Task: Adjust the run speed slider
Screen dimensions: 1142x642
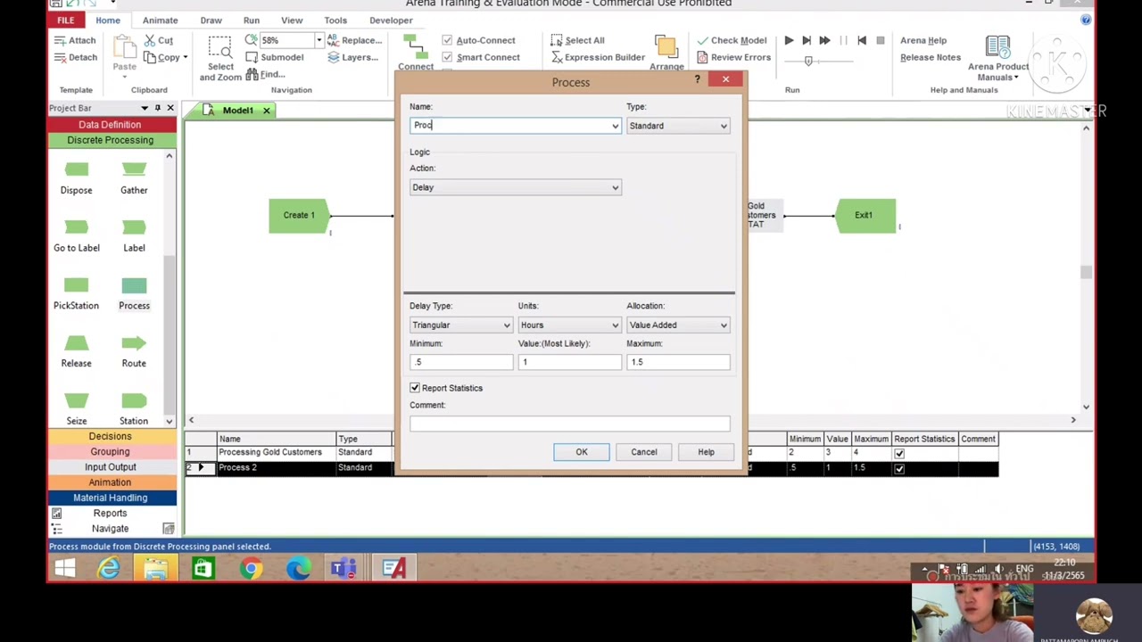Action: click(x=808, y=61)
